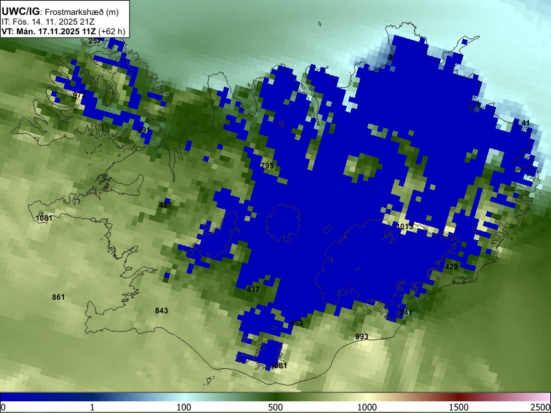Viewport: 551px width, 413px height.
Task: Click the map value 429
Action: (x=451, y=267)
